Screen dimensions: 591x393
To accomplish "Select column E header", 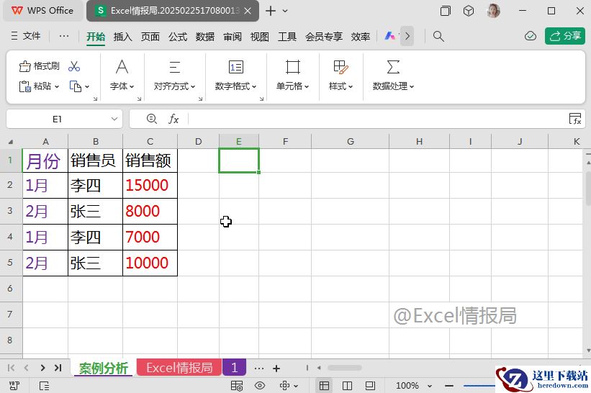I will 238,141.
